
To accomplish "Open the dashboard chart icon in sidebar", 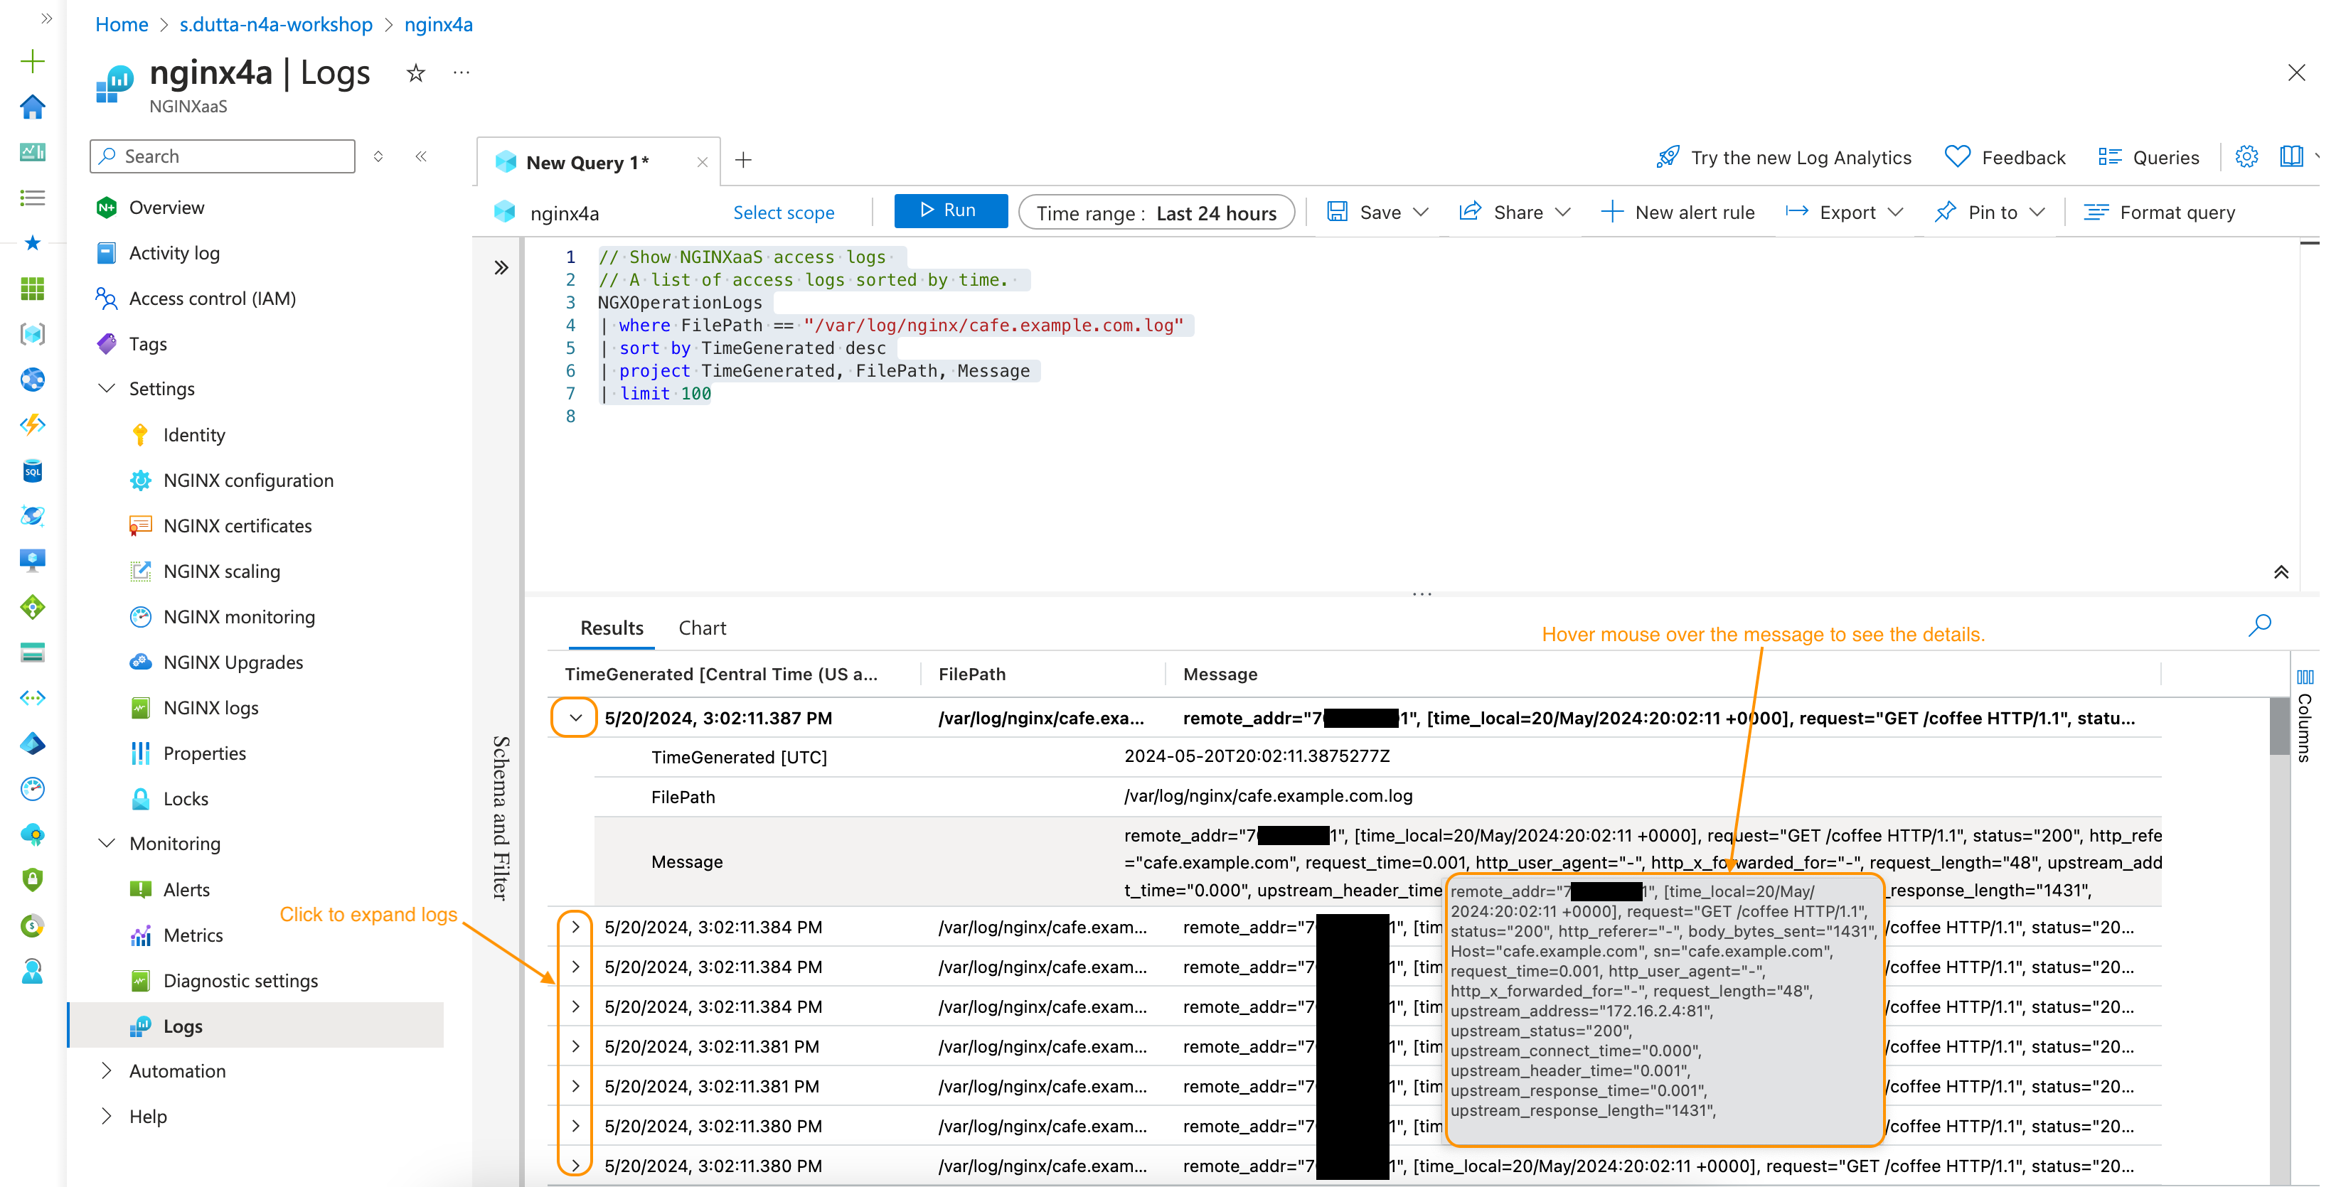I will (33, 153).
